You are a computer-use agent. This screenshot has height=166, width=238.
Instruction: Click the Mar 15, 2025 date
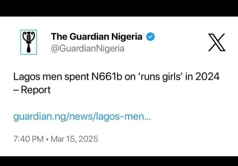74,138
